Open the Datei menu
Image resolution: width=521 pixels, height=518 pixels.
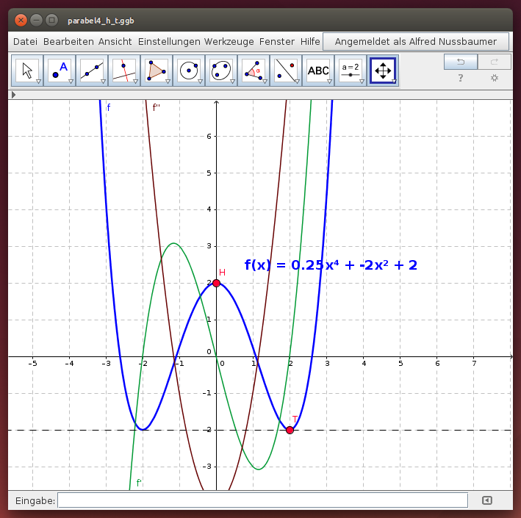25,42
